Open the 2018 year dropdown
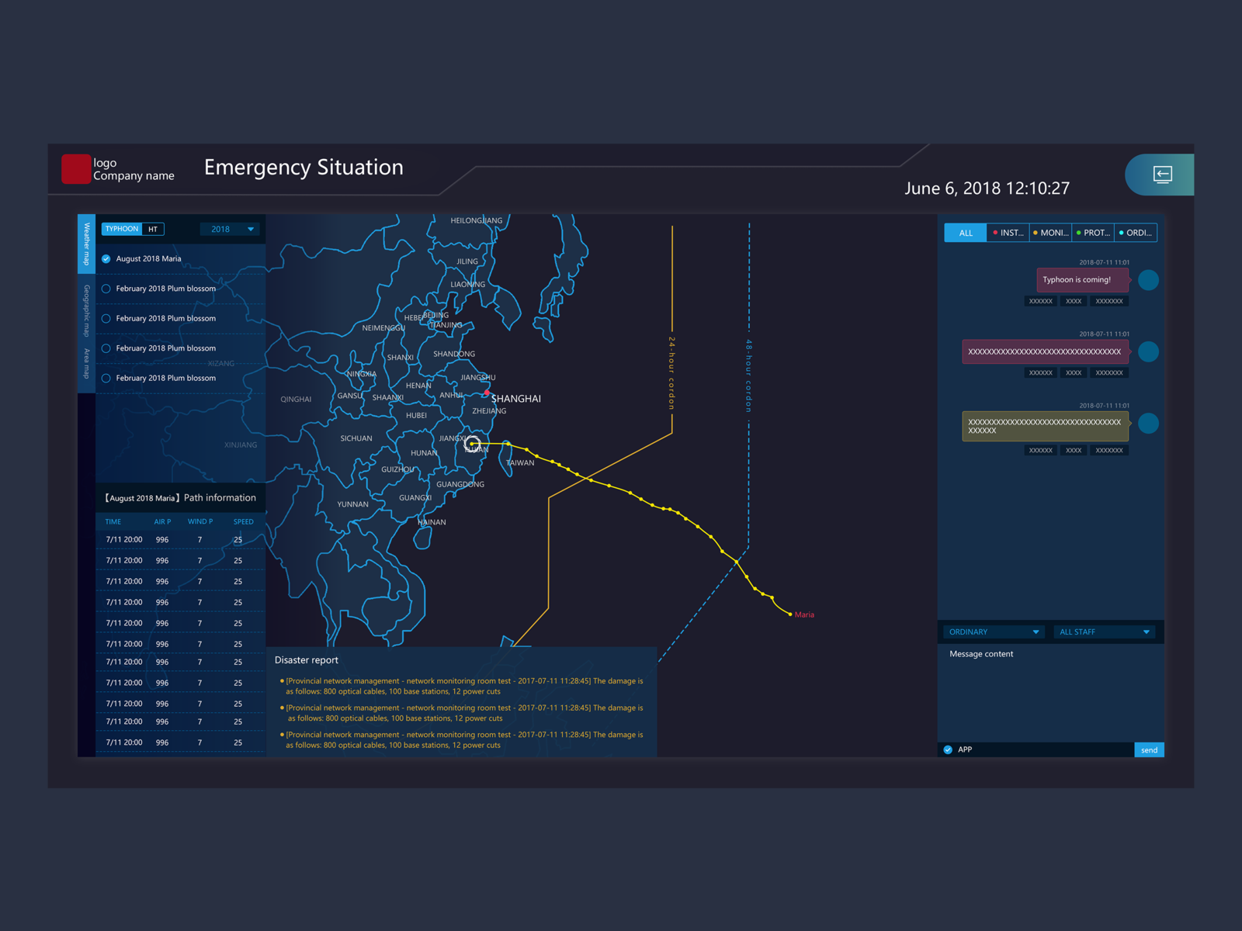The height and width of the screenshot is (931, 1242). (x=229, y=229)
